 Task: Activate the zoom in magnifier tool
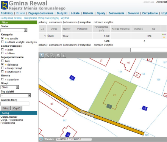tap(47, 55)
